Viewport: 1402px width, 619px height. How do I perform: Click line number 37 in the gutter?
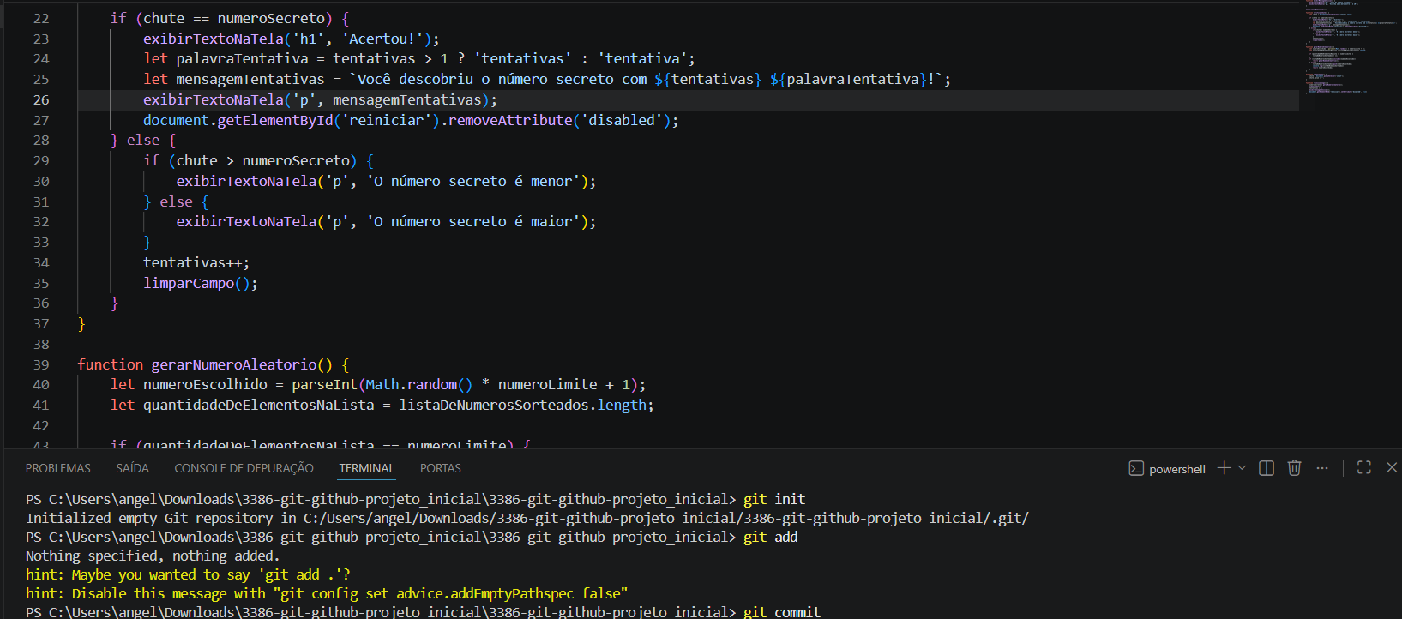point(41,323)
